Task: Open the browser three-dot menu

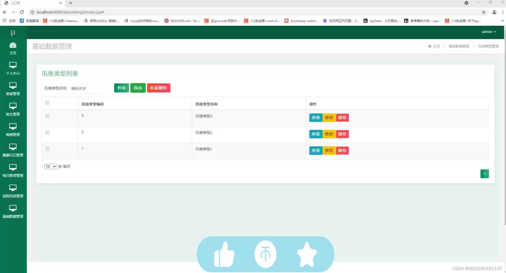Action: click(x=503, y=12)
